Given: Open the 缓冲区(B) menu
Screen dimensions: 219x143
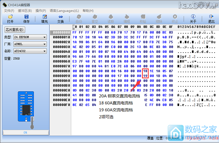Looking at the screenshot, I should point(25,11).
